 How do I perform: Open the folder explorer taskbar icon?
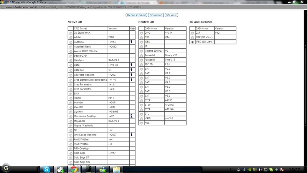coord(116,169)
